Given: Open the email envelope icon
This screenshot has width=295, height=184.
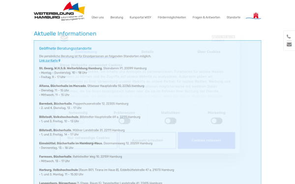Looking at the screenshot, I should [x=289, y=45].
